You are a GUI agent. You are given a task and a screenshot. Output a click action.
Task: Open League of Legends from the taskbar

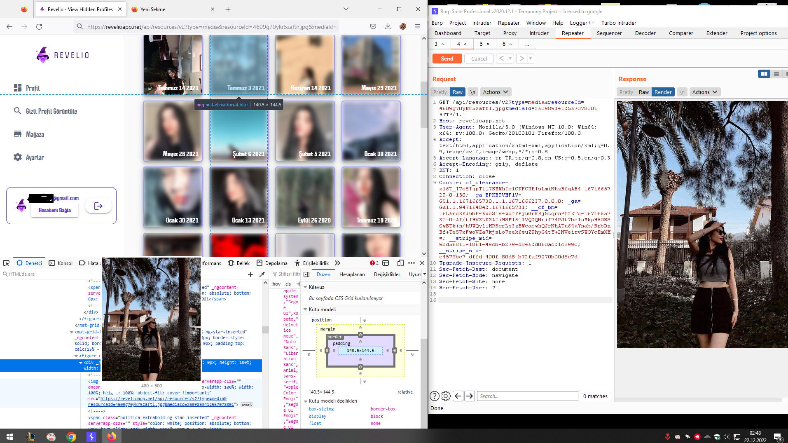(31, 436)
